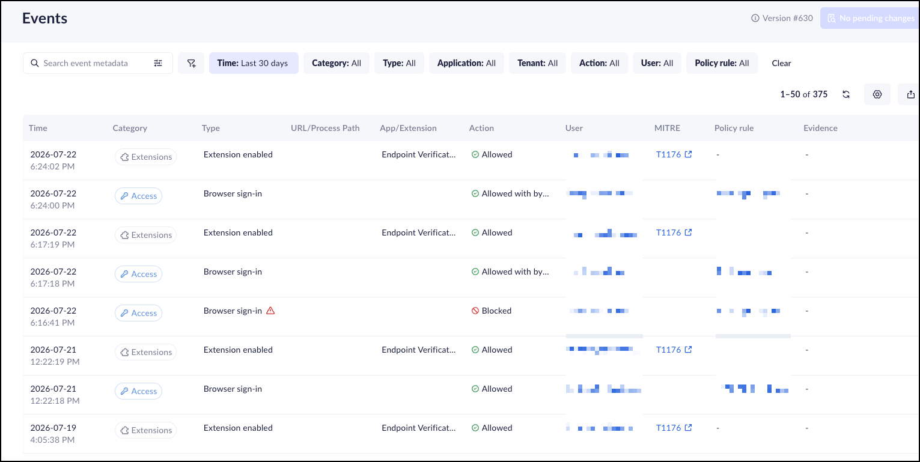920x462 pixels.
Task: Click Access tag on 6:16:41 PM row
Action: pos(139,313)
